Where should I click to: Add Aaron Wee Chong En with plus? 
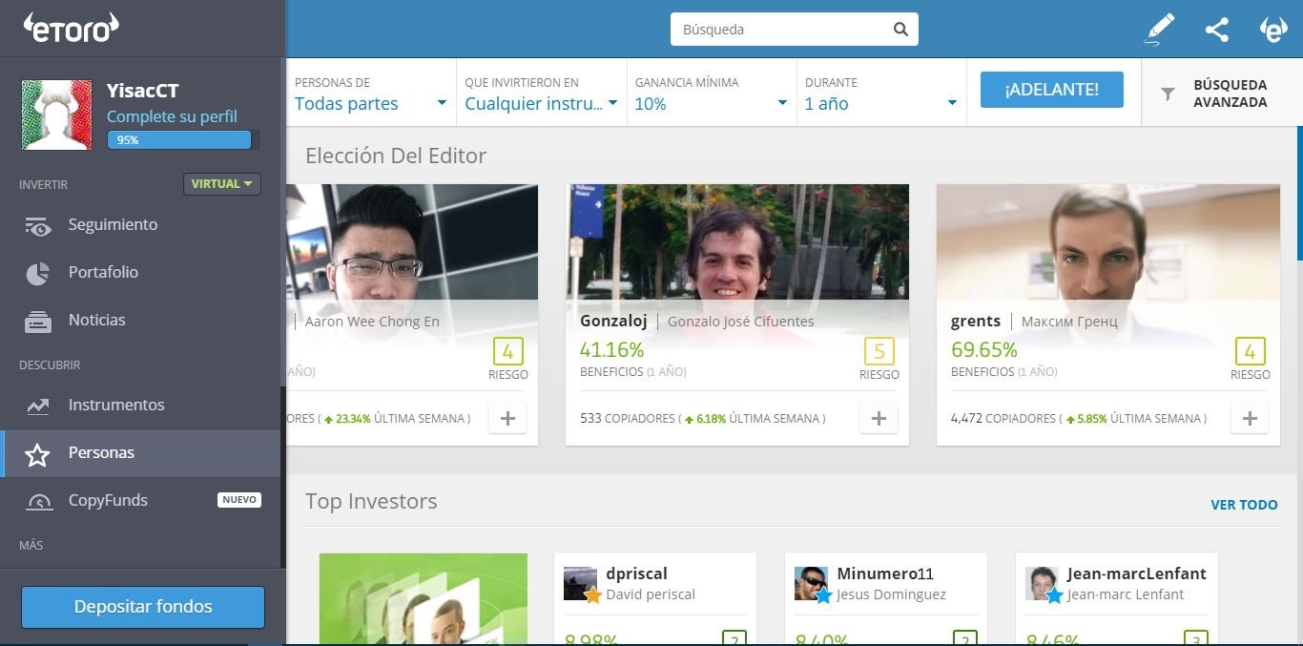click(x=507, y=418)
